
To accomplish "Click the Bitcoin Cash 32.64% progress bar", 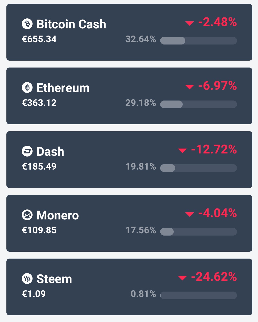I will point(199,41).
